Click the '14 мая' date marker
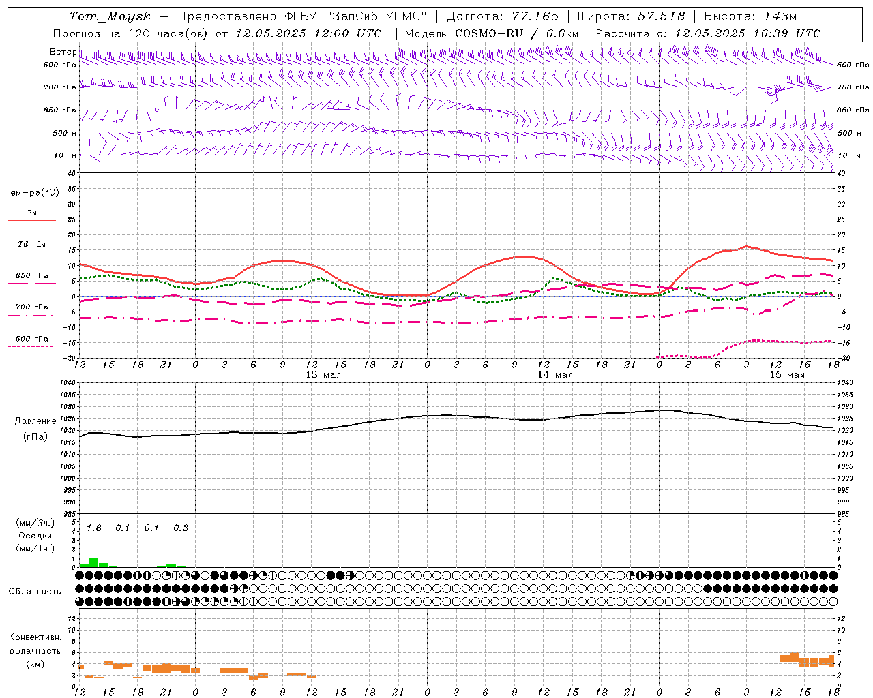This screenshot has height=698, width=873. point(555,375)
